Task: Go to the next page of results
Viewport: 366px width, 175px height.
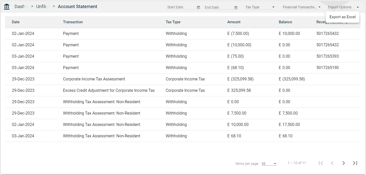Action: (x=343, y=163)
